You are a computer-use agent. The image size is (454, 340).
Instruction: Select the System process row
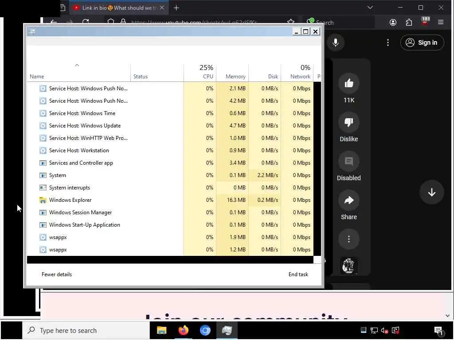(170, 175)
